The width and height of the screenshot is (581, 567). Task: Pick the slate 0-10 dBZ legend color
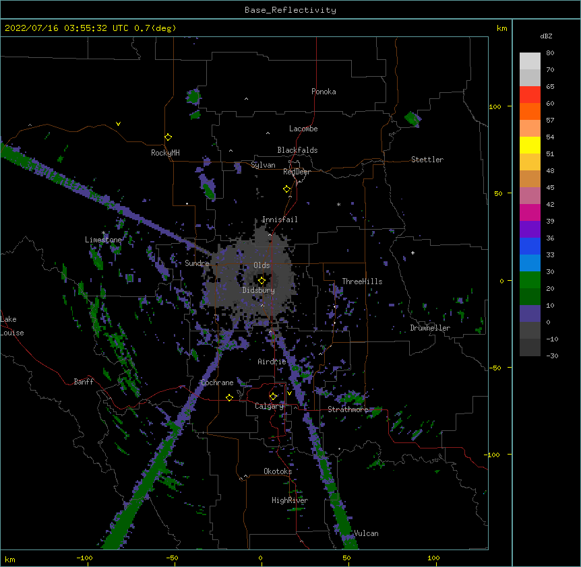click(x=530, y=314)
